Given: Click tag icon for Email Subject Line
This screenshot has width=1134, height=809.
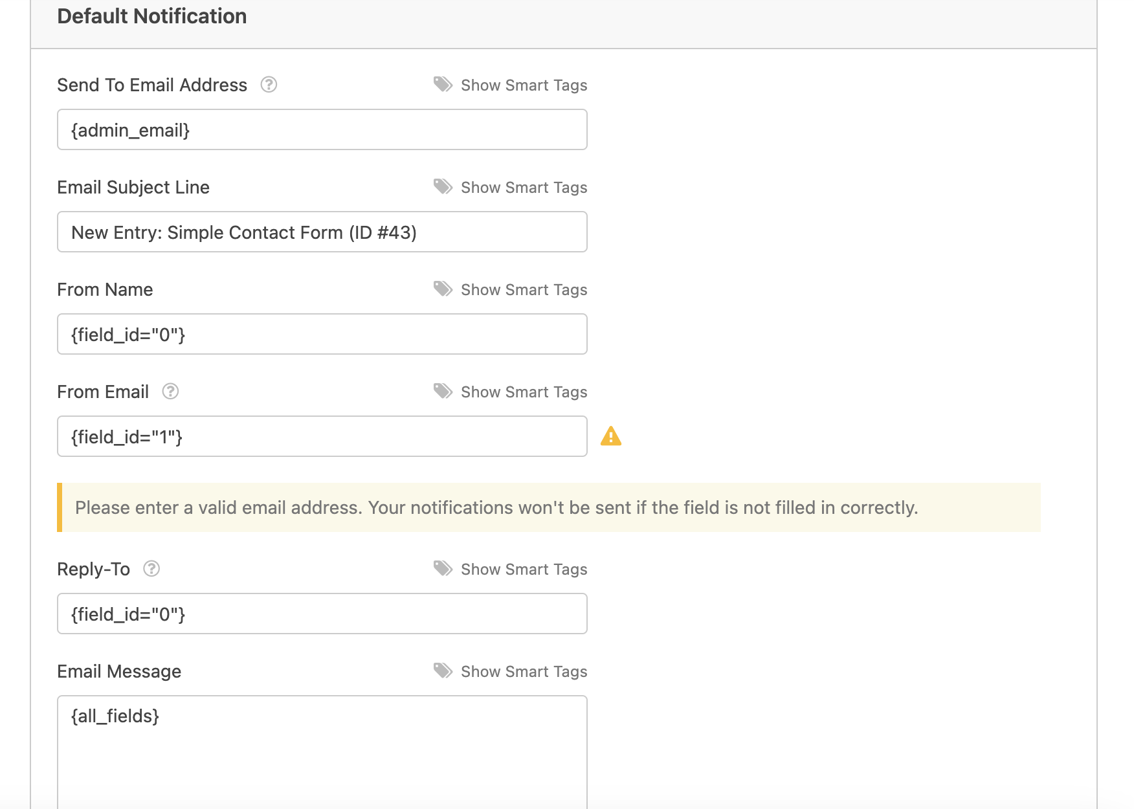Looking at the screenshot, I should (443, 187).
